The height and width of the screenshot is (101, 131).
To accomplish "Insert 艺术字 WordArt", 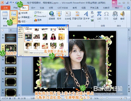I will [86, 15].
